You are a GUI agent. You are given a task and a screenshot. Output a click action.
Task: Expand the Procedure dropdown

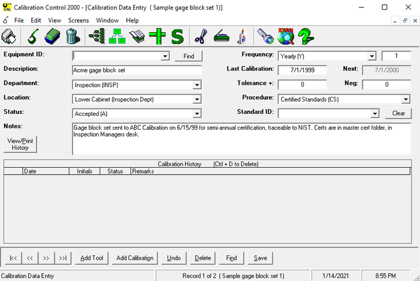(x=406, y=99)
